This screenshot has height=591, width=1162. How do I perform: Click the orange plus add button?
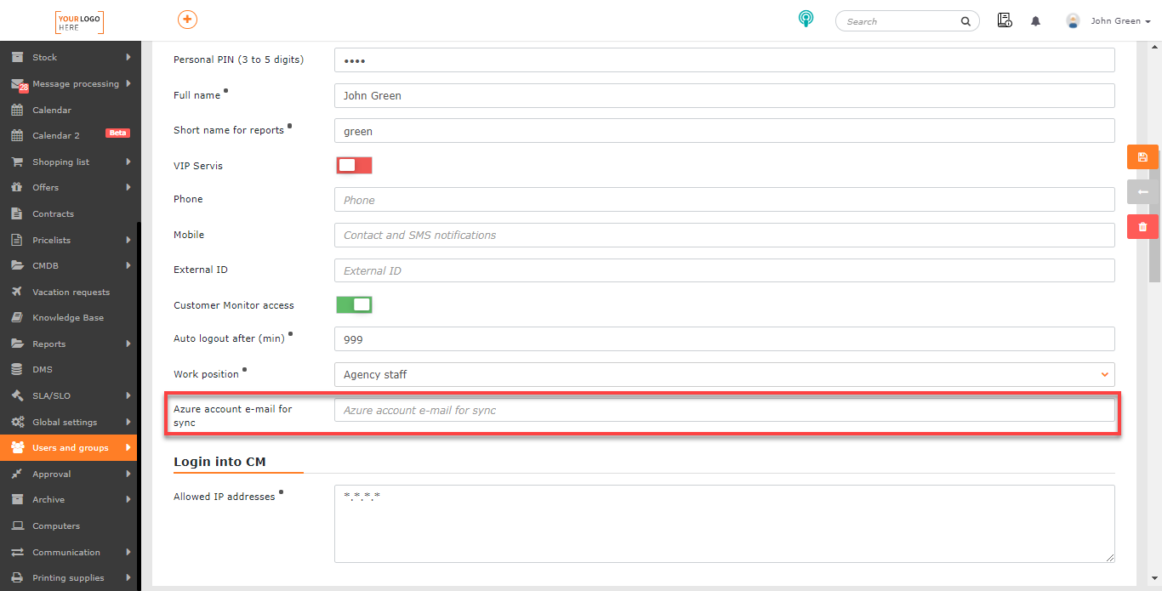(187, 20)
